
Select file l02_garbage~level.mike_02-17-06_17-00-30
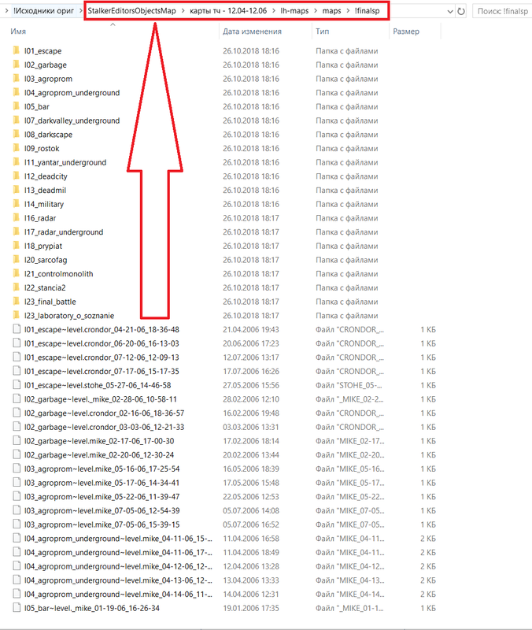click(x=99, y=441)
